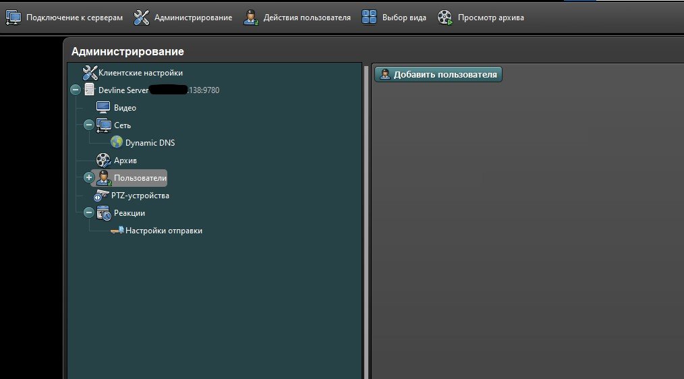Open the Выбор вида menu

pos(394,18)
